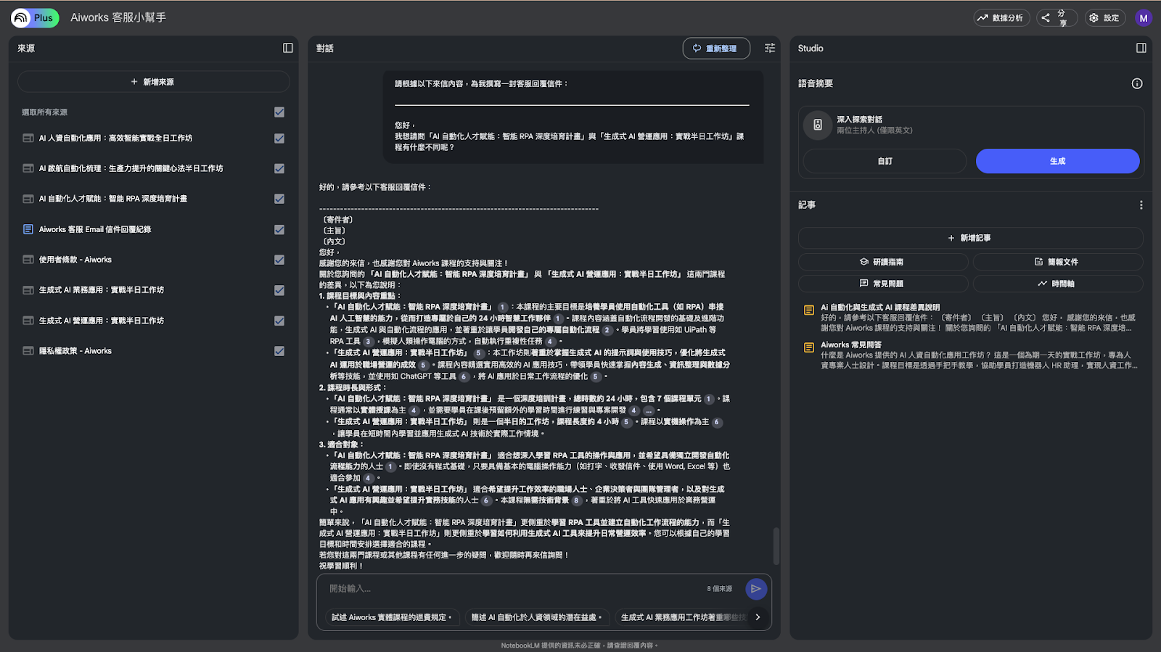Viewport: 1161px width, 652px height.
Task: Open citation 3 after RPA 工具
Action: pyautogui.click(x=369, y=342)
